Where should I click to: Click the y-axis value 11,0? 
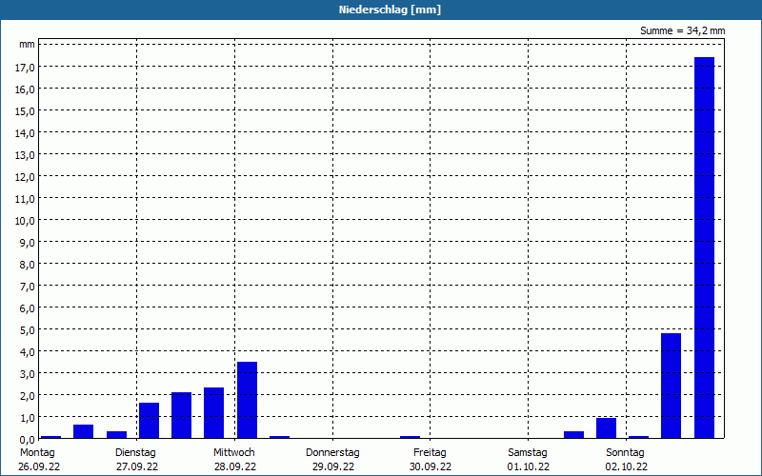click(25, 199)
